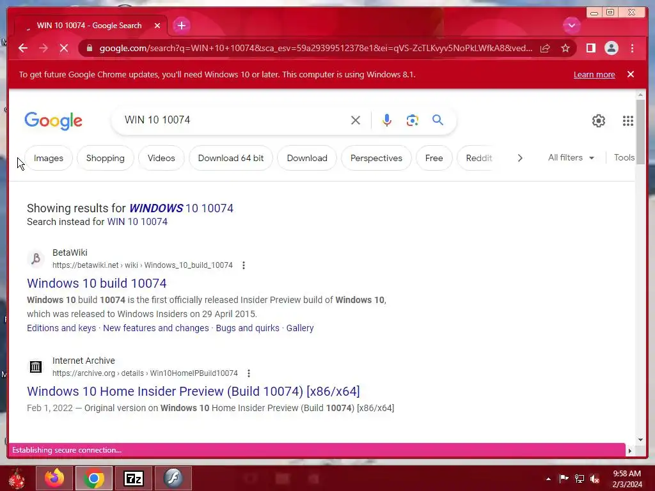655x491 pixels.
Task: Click the scrollbar down arrow
Action: [640, 439]
